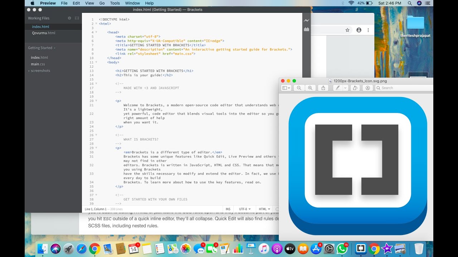Open WhatsApp from the Dock
This screenshot has width=458, height=257.
coord(342,248)
